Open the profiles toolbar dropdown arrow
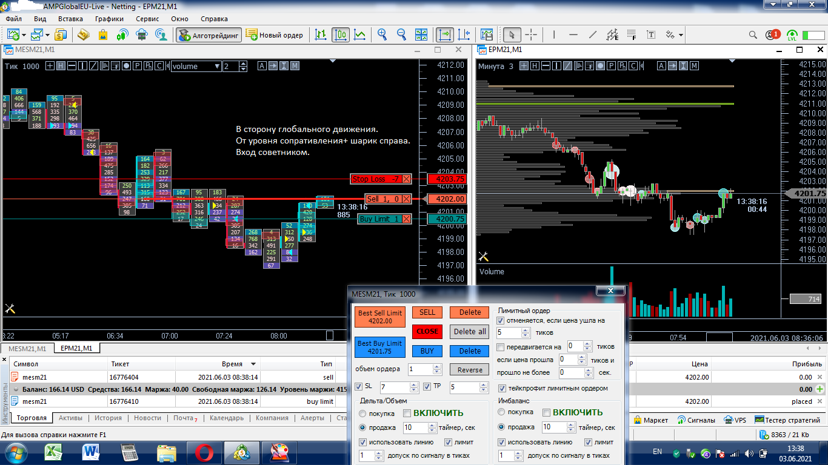828x465 pixels. pos(46,35)
